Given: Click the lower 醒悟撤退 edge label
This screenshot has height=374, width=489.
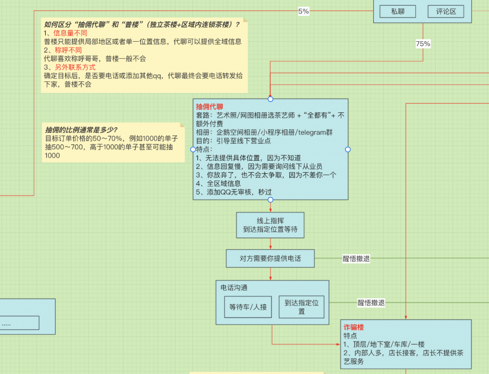Looking at the screenshot, I should (371, 303).
